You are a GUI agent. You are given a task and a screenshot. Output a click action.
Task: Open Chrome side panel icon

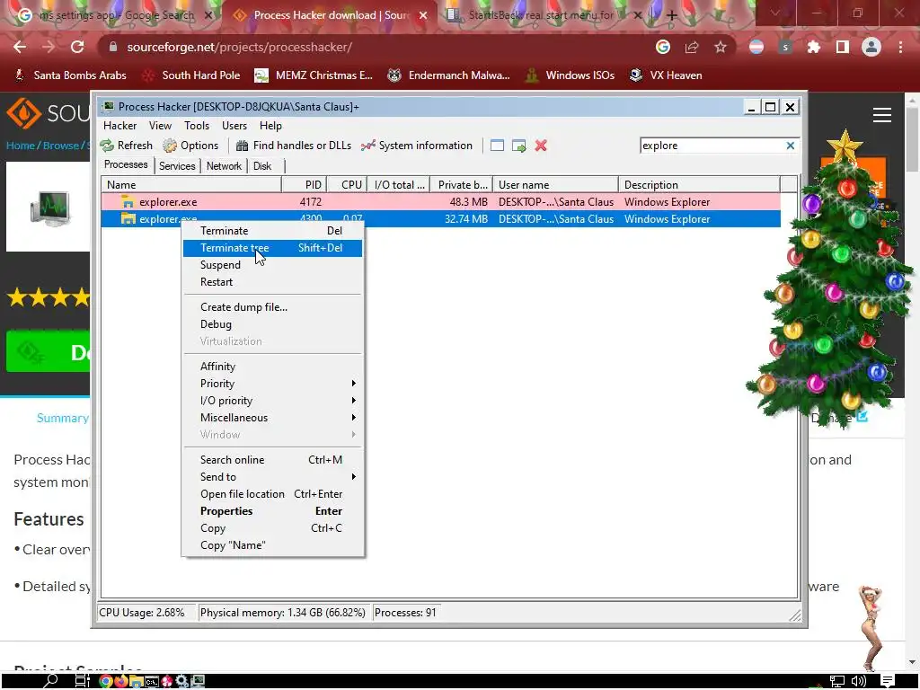coord(843,47)
